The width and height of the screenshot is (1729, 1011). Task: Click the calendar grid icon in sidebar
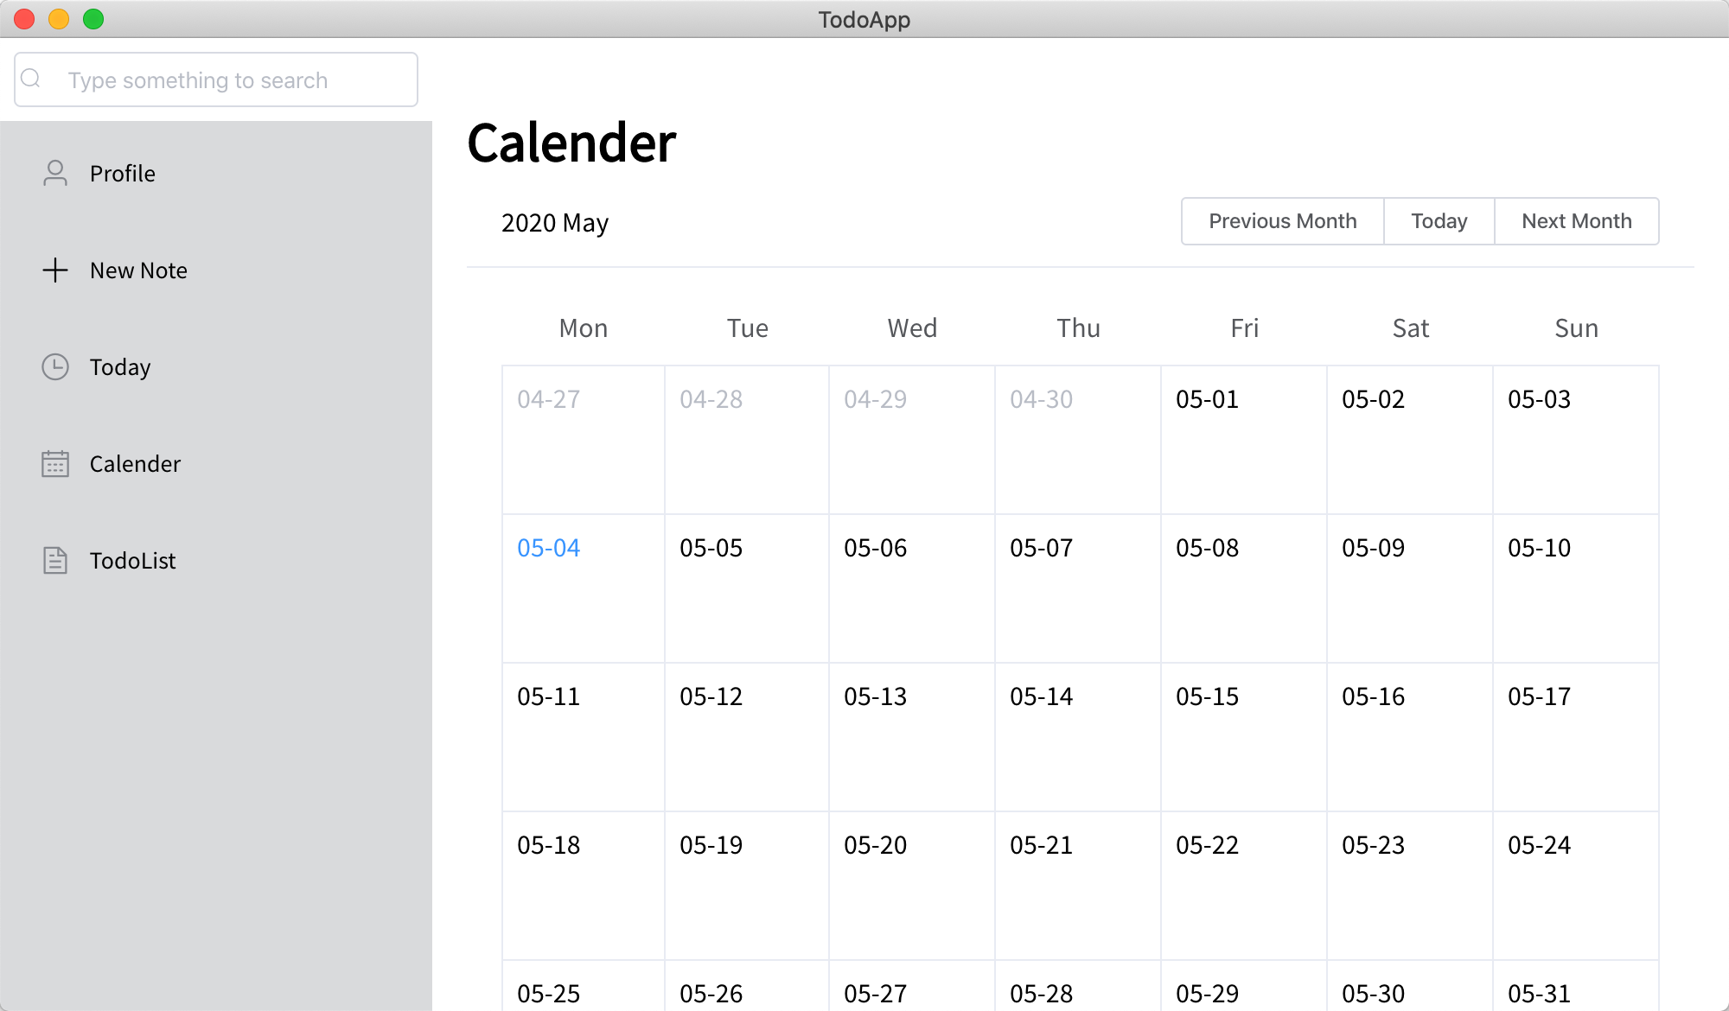[55, 464]
